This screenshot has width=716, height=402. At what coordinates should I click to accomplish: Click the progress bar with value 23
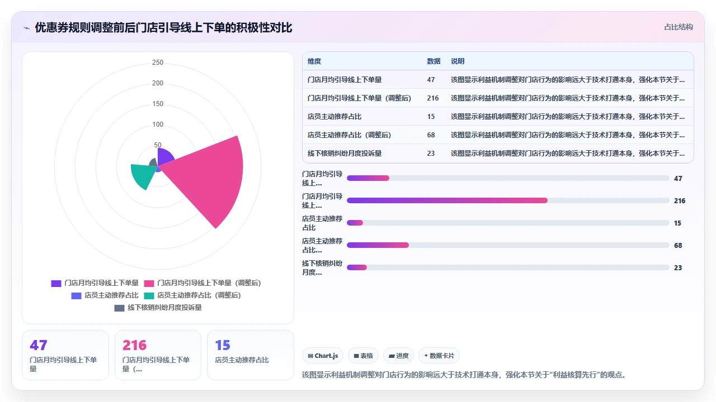(x=508, y=267)
